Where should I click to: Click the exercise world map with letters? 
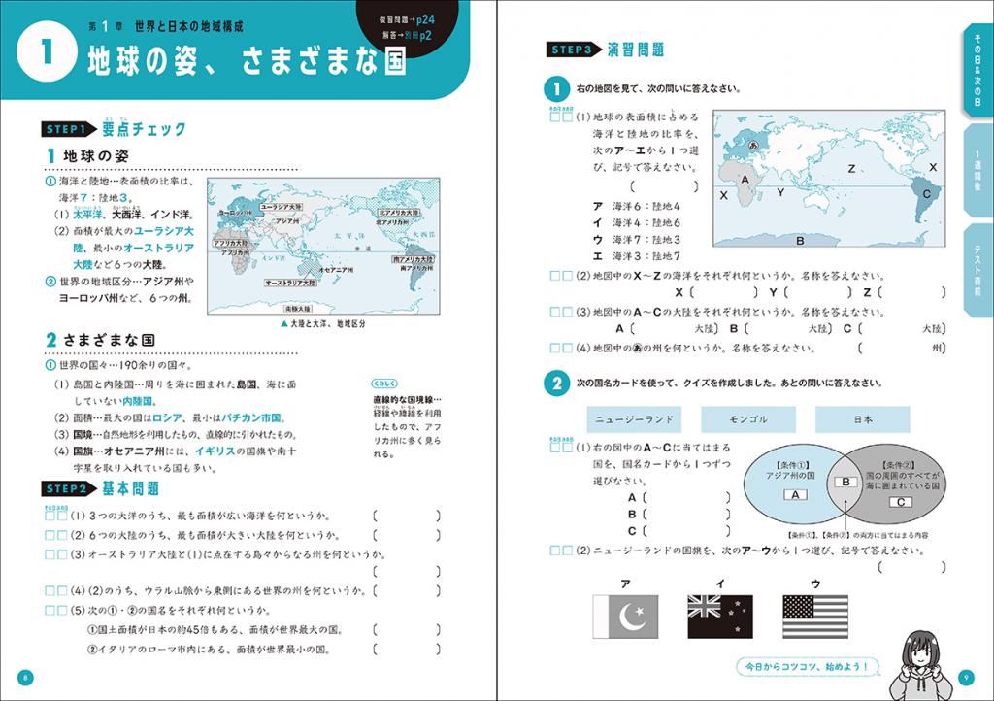(x=829, y=178)
